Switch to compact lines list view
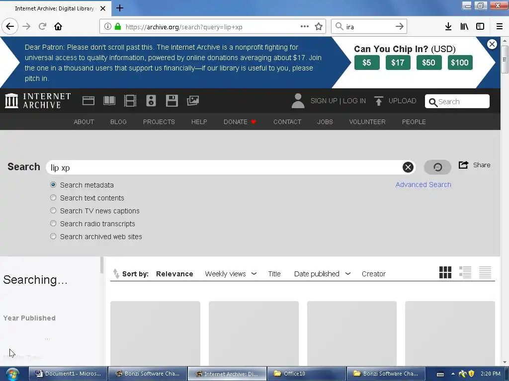Image resolution: width=509 pixels, height=381 pixels. coord(485,272)
